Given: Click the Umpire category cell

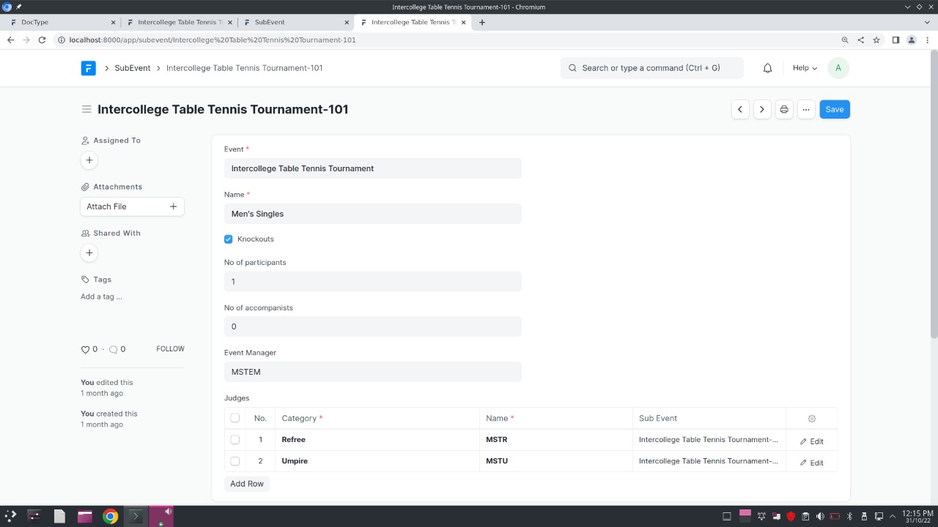Looking at the screenshot, I should 377,461.
